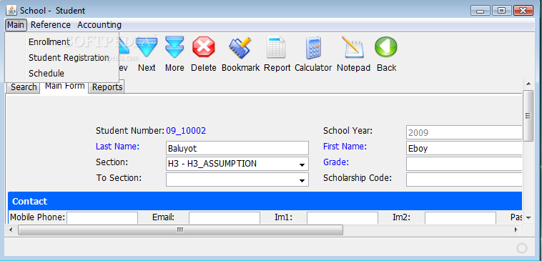The height and width of the screenshot is (261, 542).
Task: Switch to the Search tab
Action: pyautogui.click(x=24, y=87)
